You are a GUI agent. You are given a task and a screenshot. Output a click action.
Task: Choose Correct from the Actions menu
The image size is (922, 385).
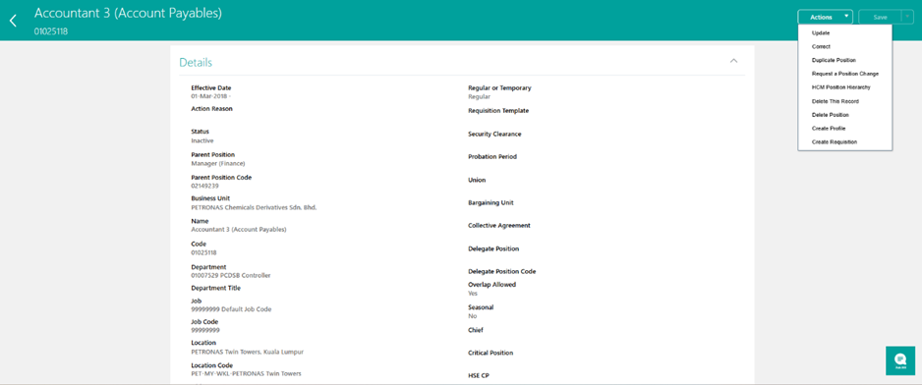[821, 46]
